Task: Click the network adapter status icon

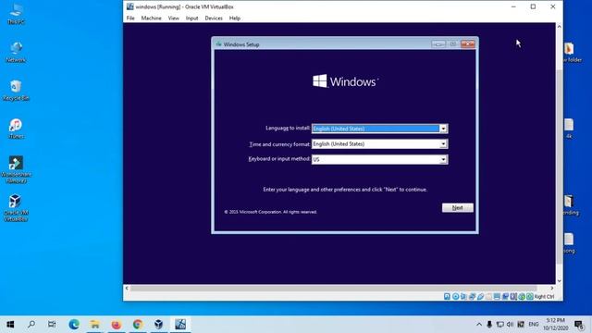Action: pyautogui.click(x=472, y=296)
